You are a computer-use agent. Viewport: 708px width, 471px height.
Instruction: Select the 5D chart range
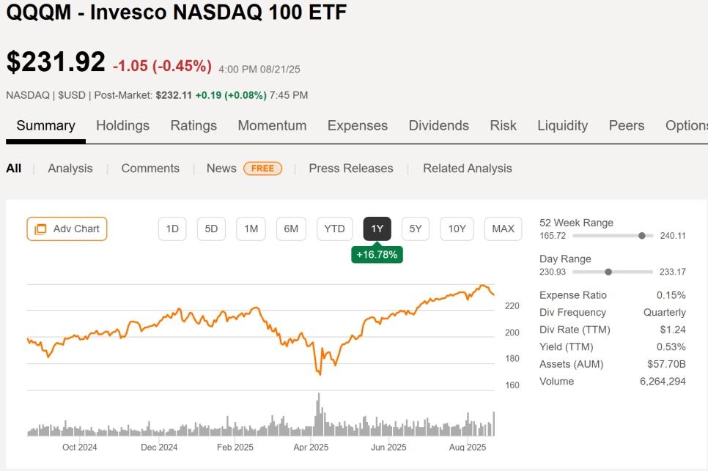pos(211,229)
